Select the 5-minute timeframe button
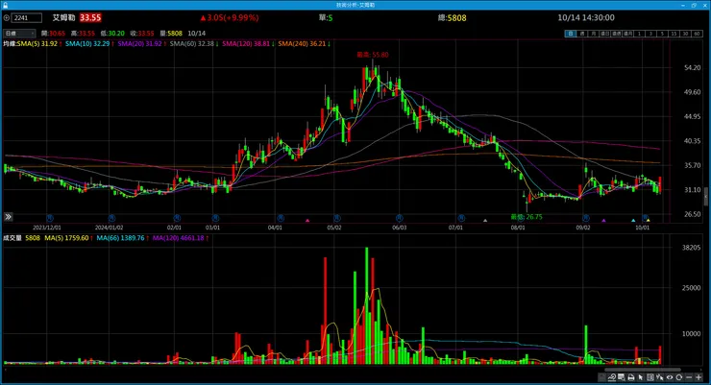 point(662,34)
